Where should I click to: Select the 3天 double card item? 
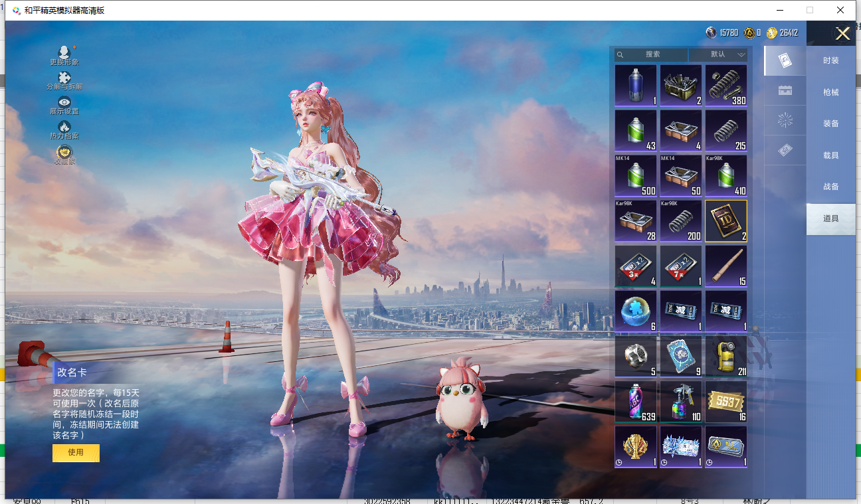636,266
